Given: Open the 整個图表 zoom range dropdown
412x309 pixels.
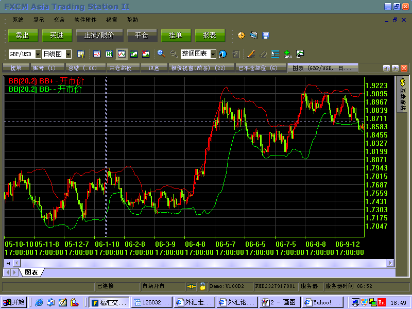Looking at the screenshot, I should click(213, 54).
